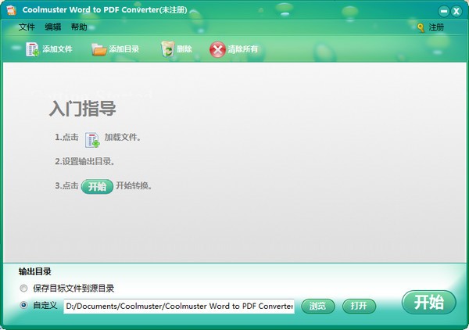
Task: Click the load-file icon in guide step 1
Action: tap(92, 140)
